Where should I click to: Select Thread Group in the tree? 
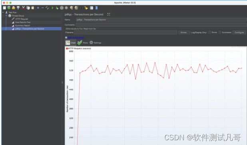tap(18, 16)
